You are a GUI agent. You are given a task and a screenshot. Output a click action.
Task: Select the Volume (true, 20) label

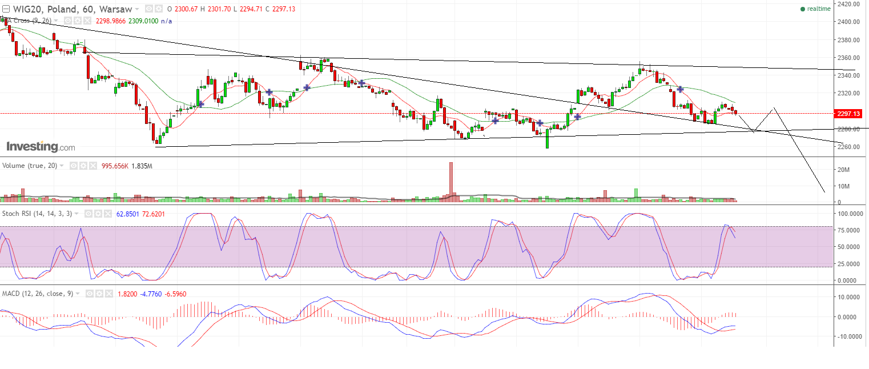click(30, 166)
